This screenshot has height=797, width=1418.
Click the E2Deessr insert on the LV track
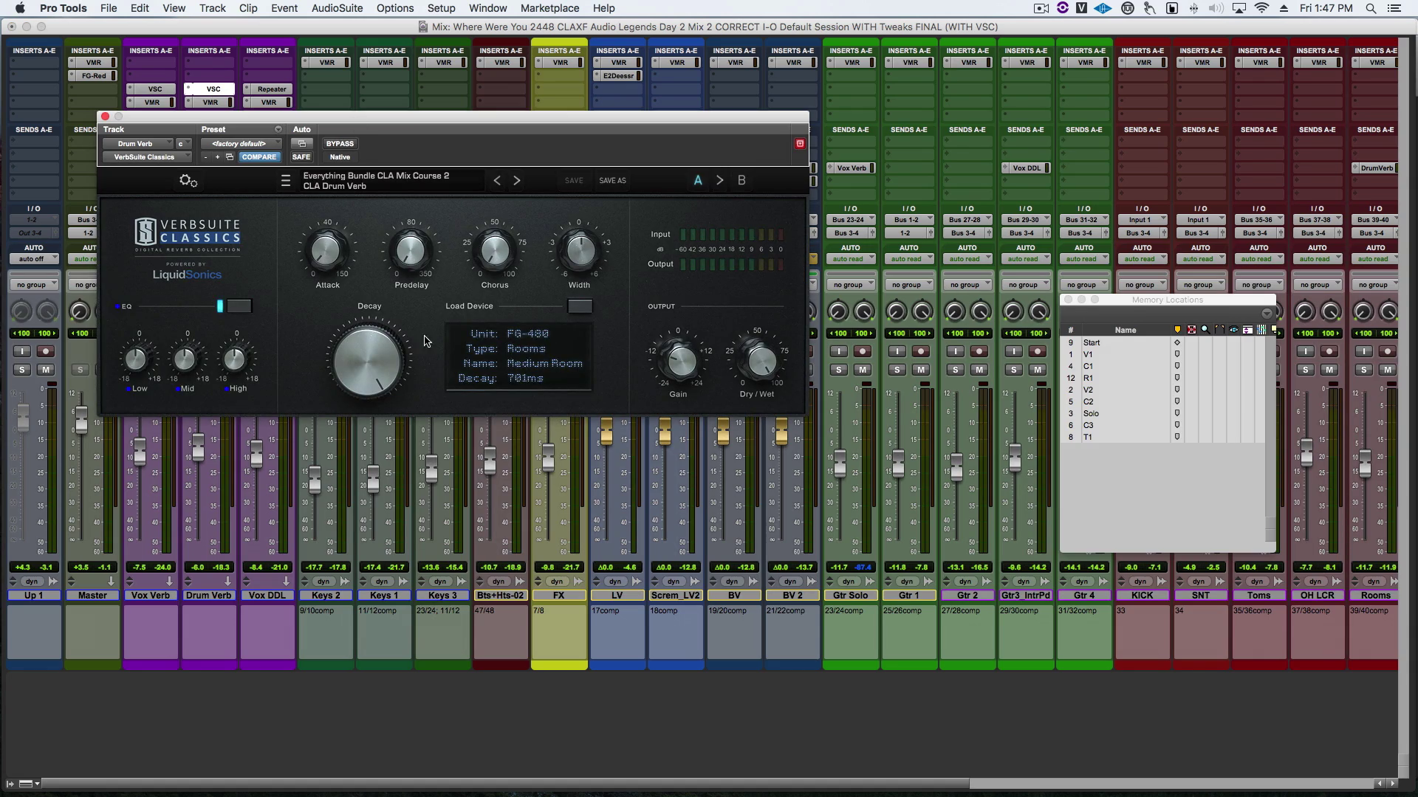(617, 76)
